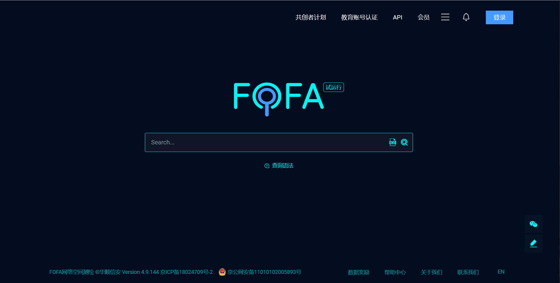Click the 'FOFA网络空间测绘 ©华顺信安 Version 4.9.144' text
The image size is (560, 283).
pyautogui.click(x=104, y=272)
